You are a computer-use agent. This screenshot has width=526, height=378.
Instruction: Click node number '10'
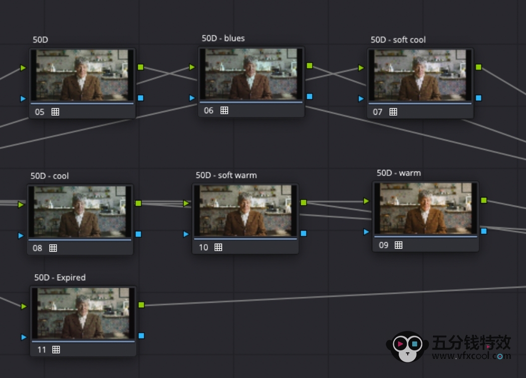[x=203, y=248]
